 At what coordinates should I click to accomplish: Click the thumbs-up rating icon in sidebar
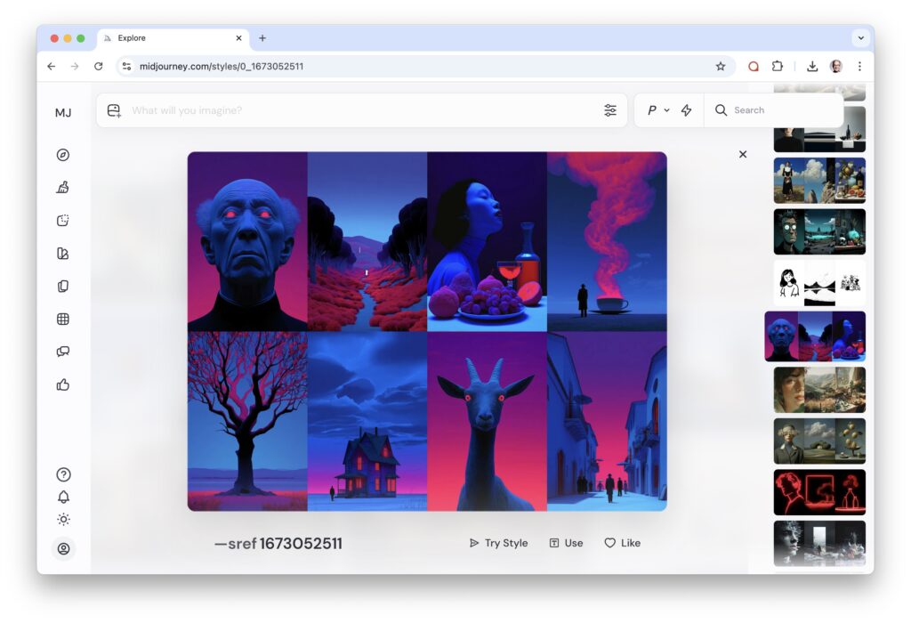(63, 385)
